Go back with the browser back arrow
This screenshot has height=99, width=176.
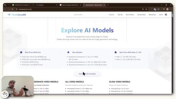pos(5,9)
